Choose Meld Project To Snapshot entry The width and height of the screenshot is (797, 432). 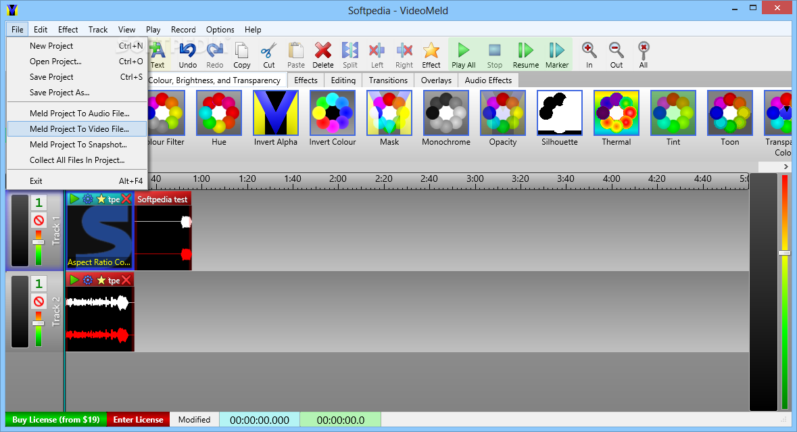coord(77,145)
